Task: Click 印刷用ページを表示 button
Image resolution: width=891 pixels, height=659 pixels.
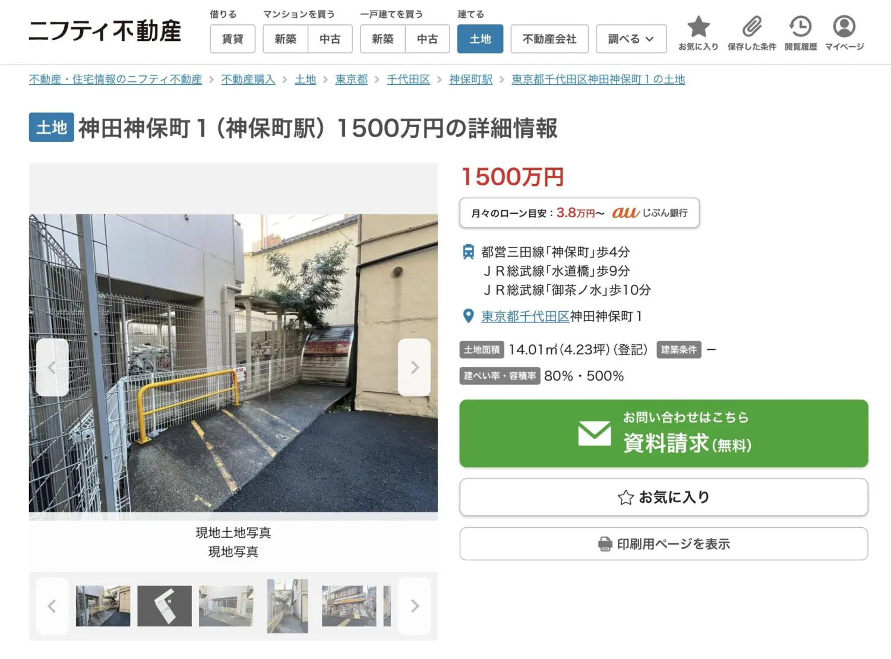Action: click(x=663, y=544)
